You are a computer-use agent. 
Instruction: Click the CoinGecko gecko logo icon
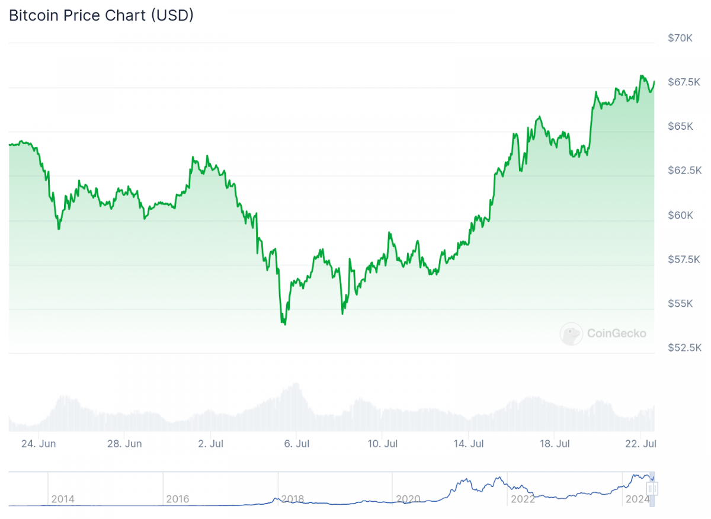pos(571,334)
